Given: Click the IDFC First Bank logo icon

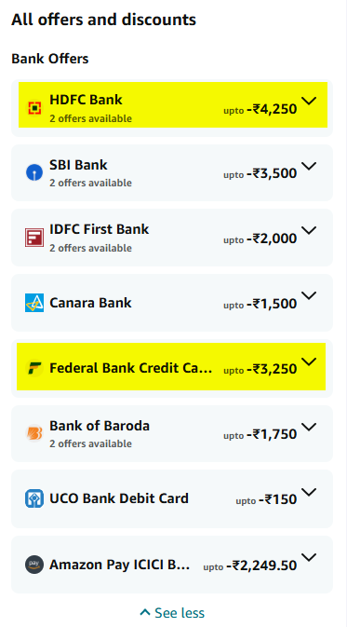Looking at the screenshot, I should (34, 238).
